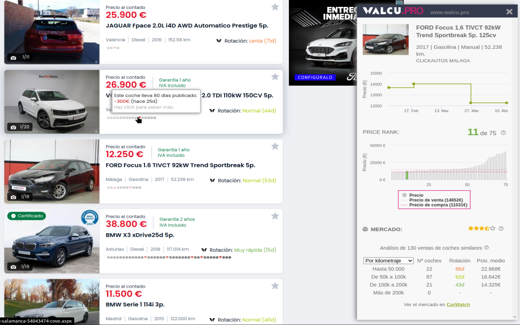Star the Volkswagen 26.900 € listing as favorite

click(x=275, y=77)
